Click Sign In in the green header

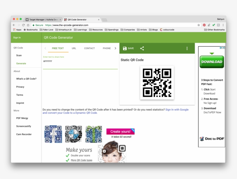pyautogui.click(x=17, y=38)
